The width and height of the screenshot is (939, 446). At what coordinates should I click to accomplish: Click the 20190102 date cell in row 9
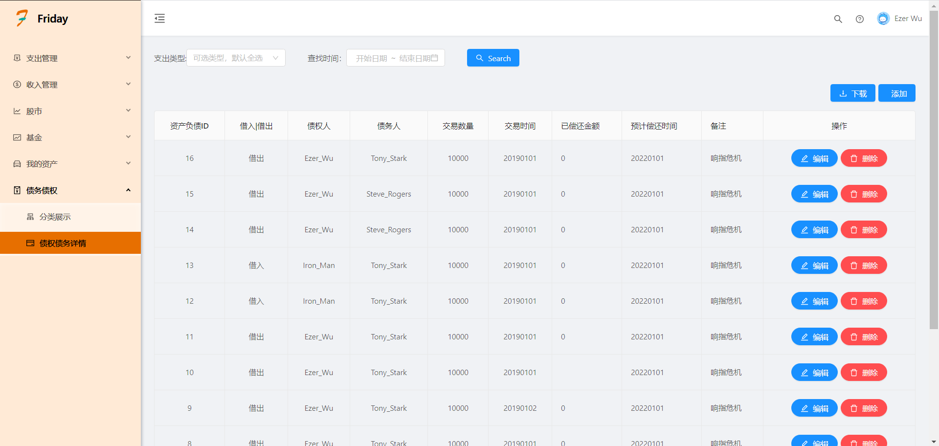tap(520, 408)
